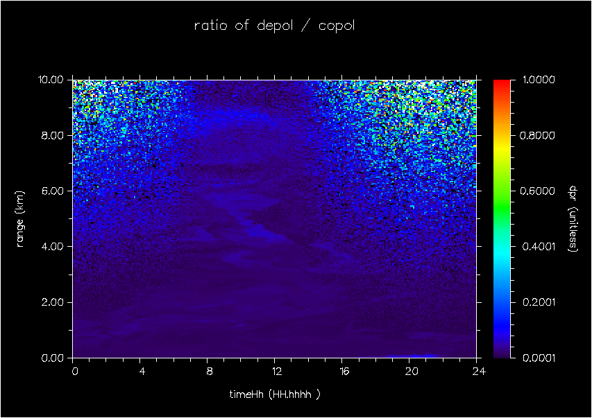The height and width of the screenshot is (418, 592).
Task: Click the x-axis label 'timeHh (HH.hhhh )'
Action: (x=275, y=394)
